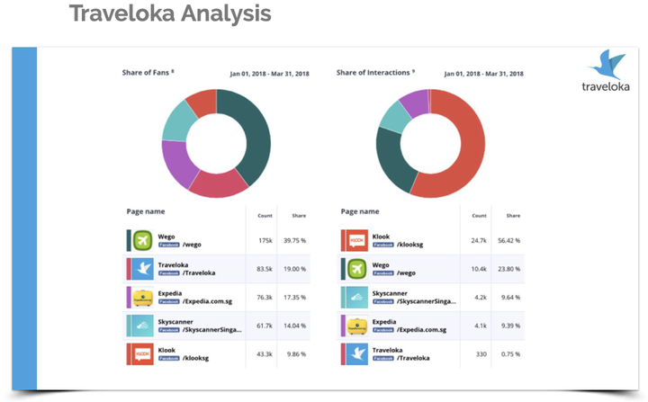Click the Klook icon in Interactions table
This screenshot has width=648, height=402.
coord(355,240)
